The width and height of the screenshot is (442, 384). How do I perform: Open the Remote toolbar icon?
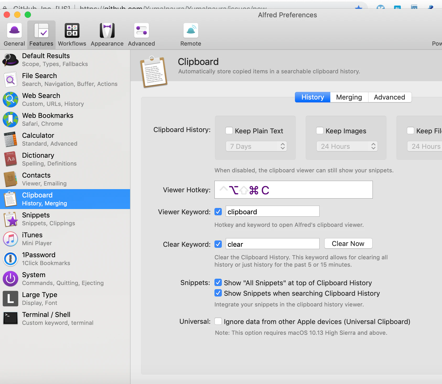191,31
